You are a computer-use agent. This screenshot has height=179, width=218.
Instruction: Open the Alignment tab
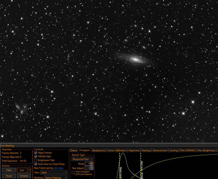[x=134, y=150]
